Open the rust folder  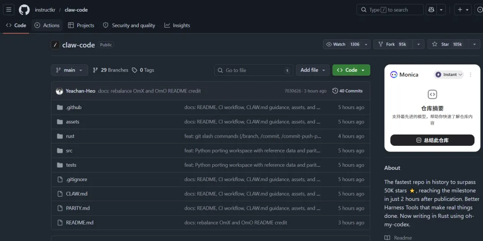[70, 136]
